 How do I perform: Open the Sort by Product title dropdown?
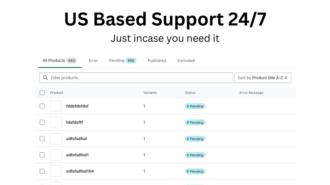pos(262,78)
